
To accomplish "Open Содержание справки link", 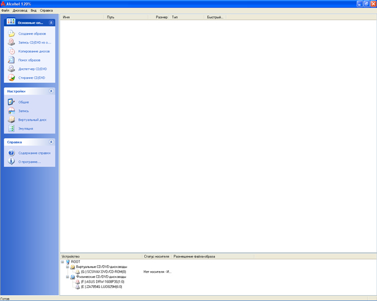I will tap(34, 153).
